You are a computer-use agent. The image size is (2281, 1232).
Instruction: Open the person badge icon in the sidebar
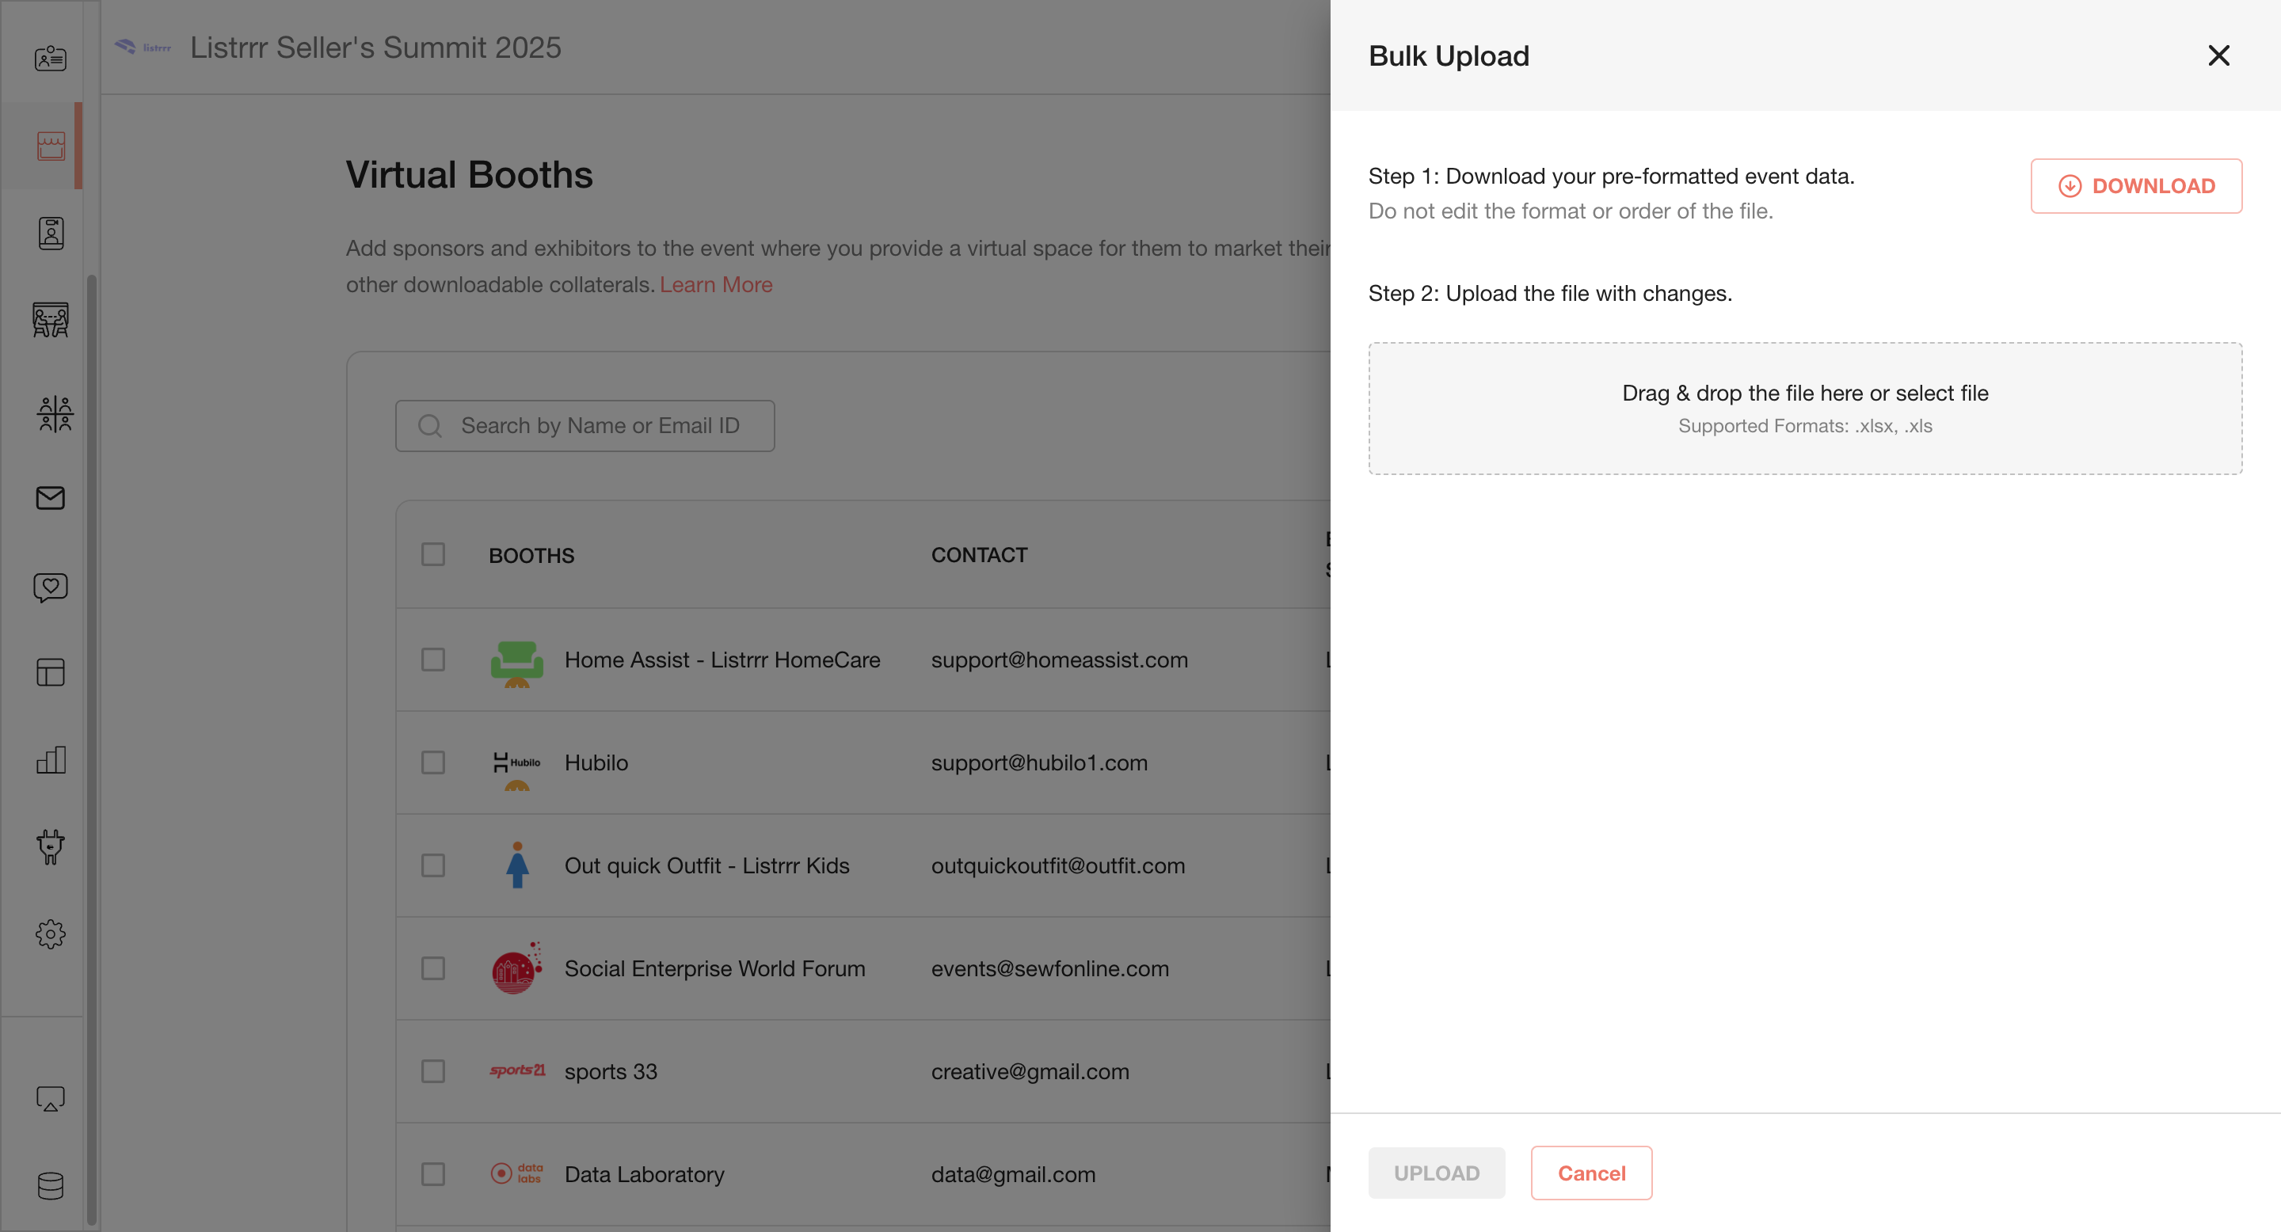[51, 234]
